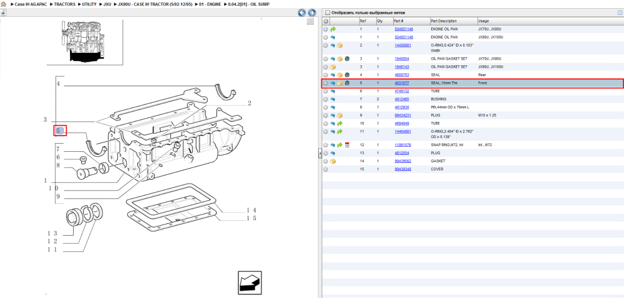624x298 pixels.
Task: Click 'SNAP RING,M72, Int' description text
Action: [447, 145]
